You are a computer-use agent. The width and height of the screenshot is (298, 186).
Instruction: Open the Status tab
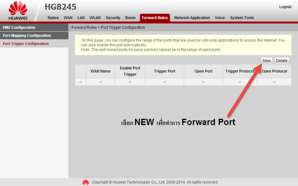tap(53, 18)
